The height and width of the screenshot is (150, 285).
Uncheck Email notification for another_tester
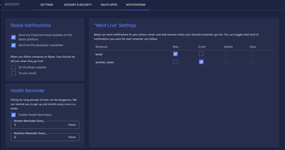point(201,62)
